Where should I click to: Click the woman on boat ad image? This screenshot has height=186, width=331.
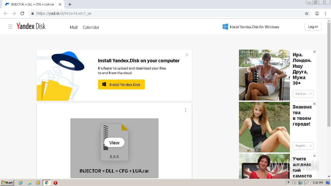(x=264, y=75)
